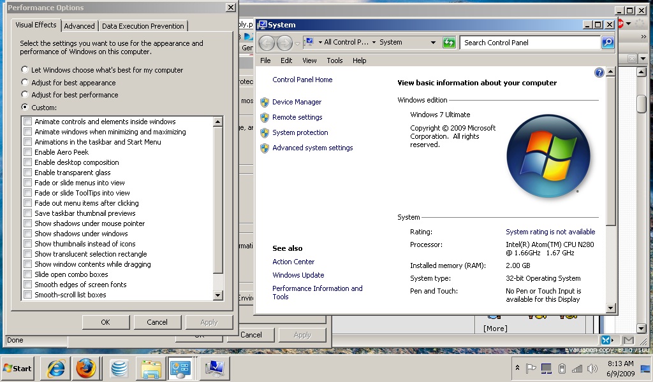The image size is (653, 382).
Task: Open the File menu in System window
Action: point(265,60)
